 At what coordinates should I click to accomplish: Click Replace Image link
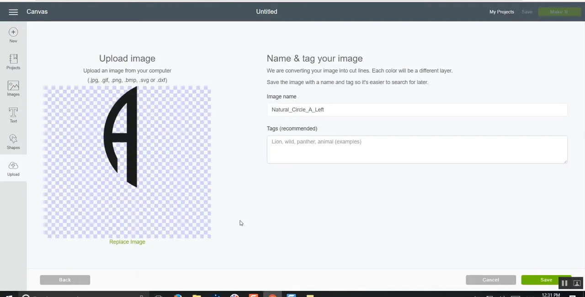tap(127, 242)
